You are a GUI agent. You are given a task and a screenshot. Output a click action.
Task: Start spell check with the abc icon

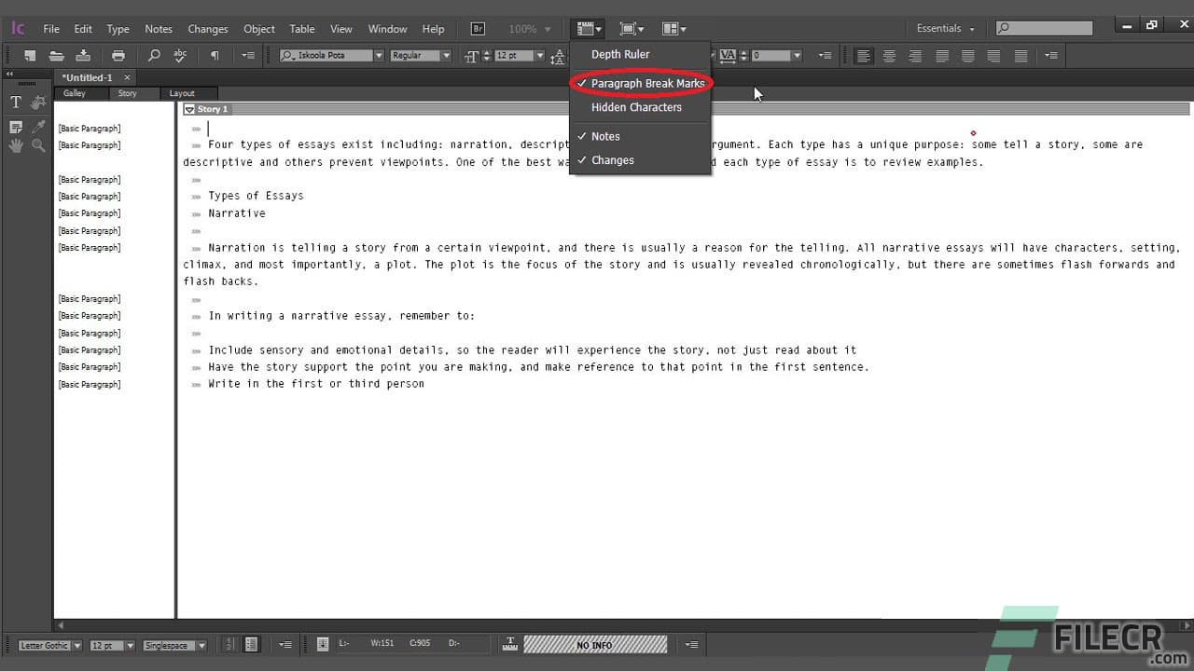point(179,55)
